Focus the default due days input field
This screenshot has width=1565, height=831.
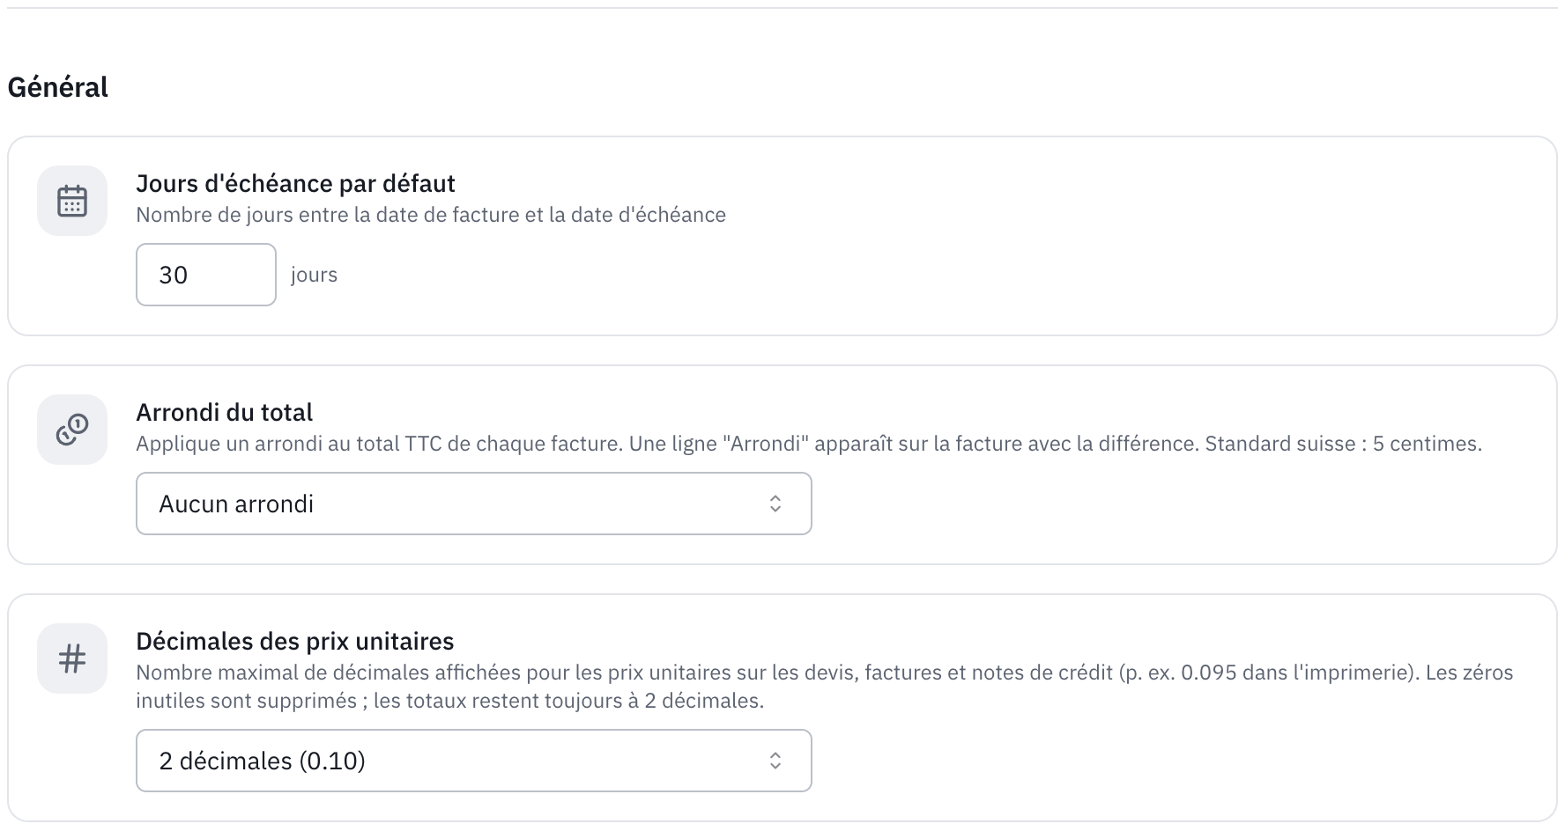click(206, 275)
